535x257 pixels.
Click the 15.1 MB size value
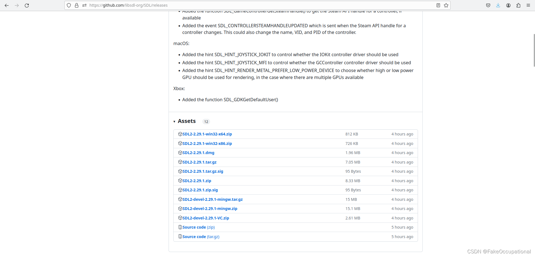click(353, 209)
